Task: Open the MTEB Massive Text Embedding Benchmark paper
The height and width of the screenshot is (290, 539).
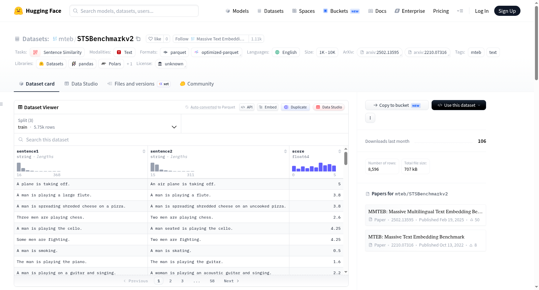Action: (425, 240)
